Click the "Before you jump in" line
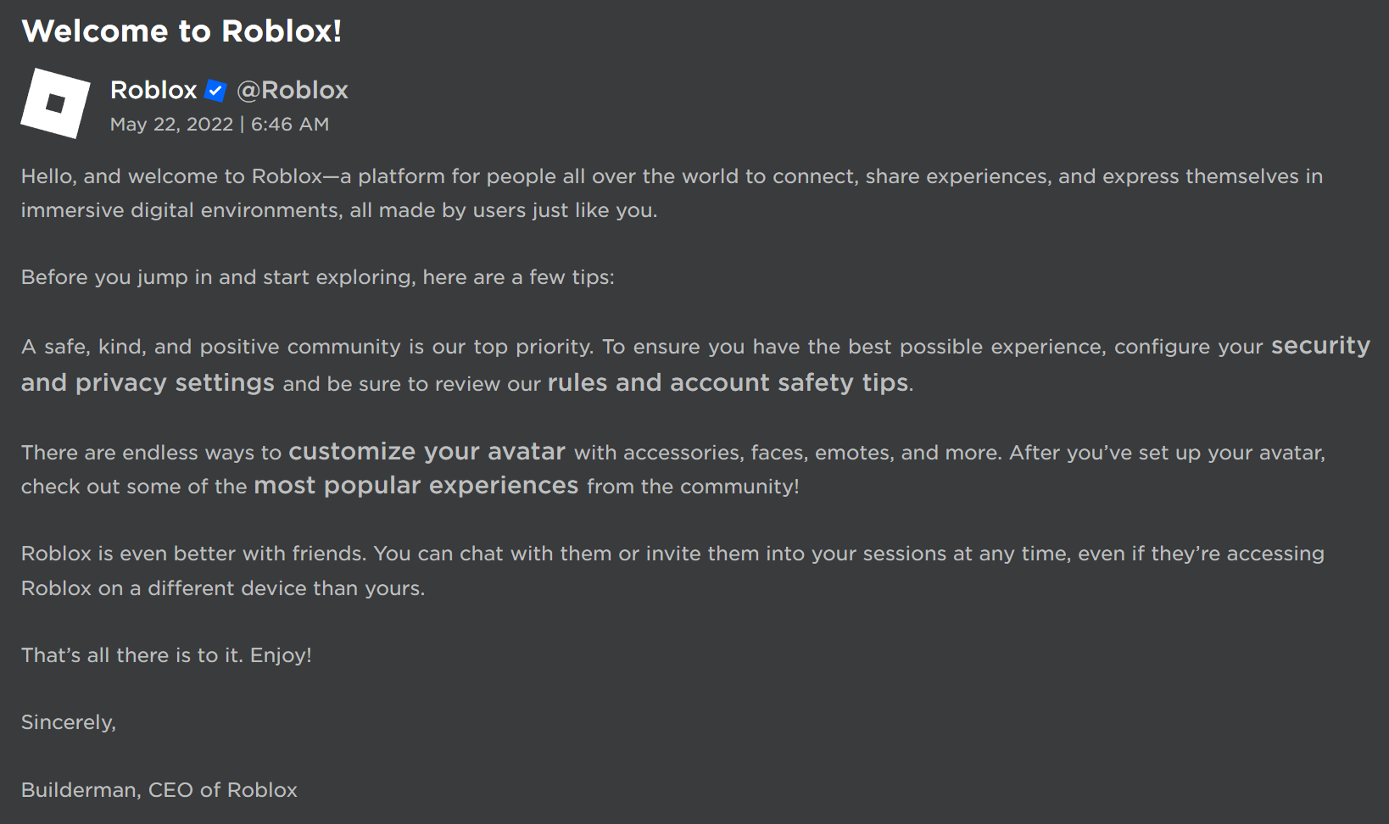1389x824 pixels. [x=317, y=277]
